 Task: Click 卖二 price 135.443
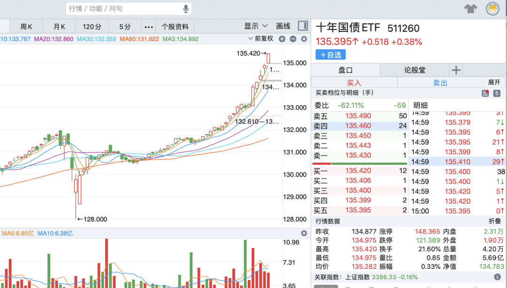(358, 146)
